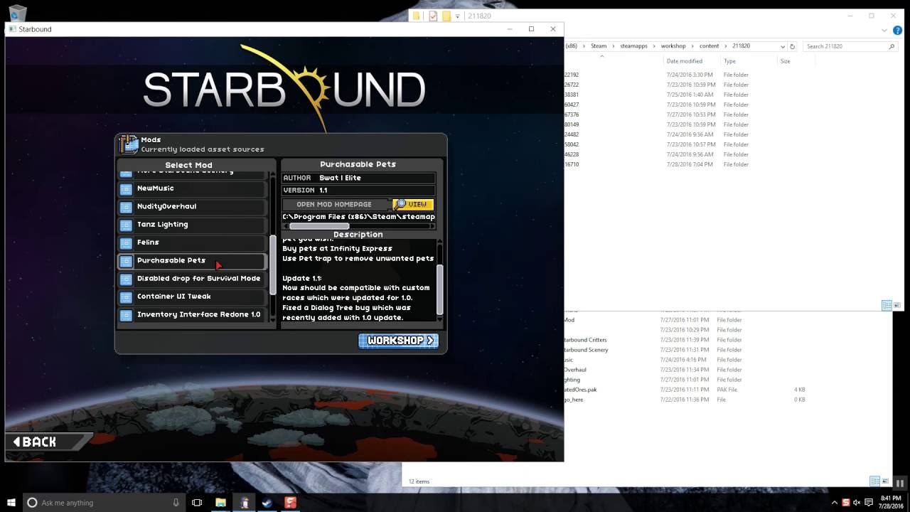Click the Steam breadcrumb in Explorer address bar

coord(599,46)
